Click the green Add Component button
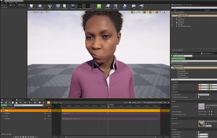This screenshot has width=217, height=138. pos(178,58)
